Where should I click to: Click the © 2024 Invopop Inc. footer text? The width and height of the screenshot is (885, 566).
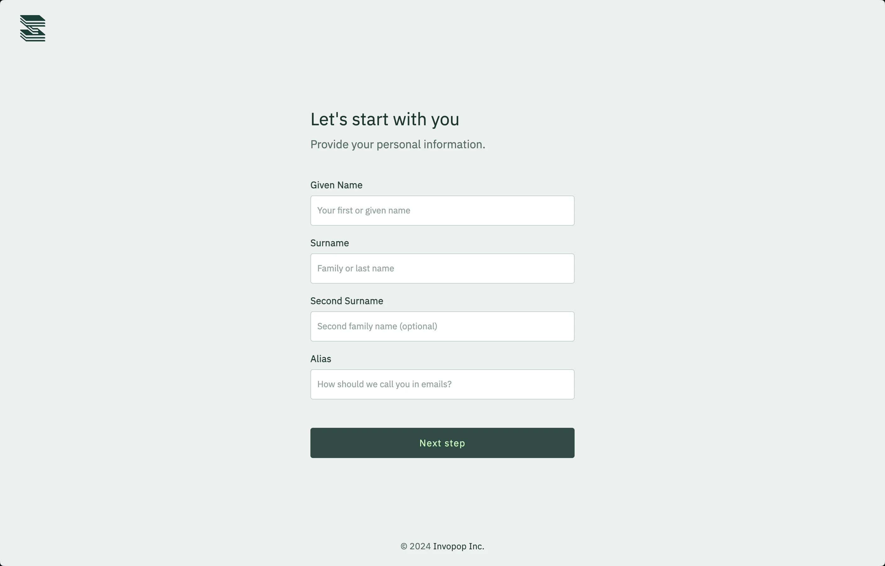tap(442, 546)
